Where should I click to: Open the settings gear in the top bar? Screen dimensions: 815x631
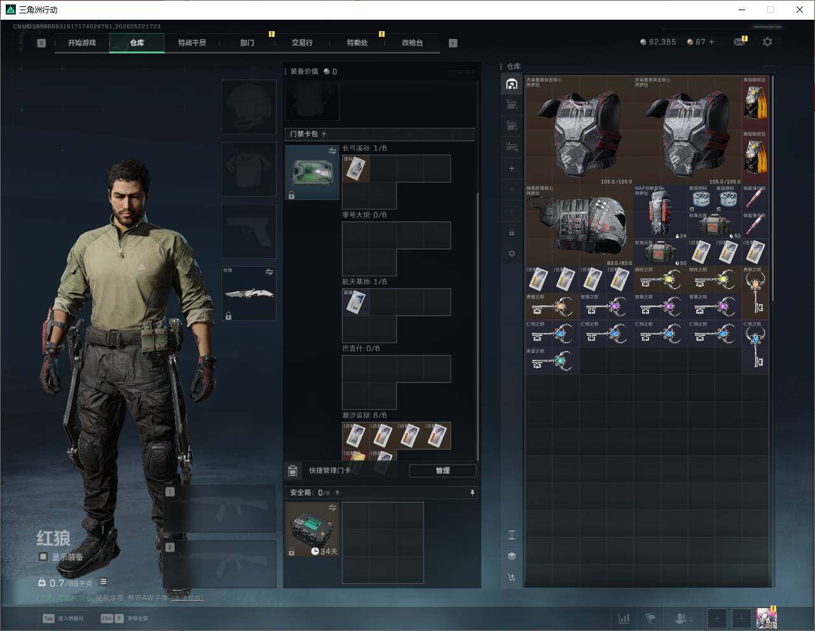tap(767, 42)
